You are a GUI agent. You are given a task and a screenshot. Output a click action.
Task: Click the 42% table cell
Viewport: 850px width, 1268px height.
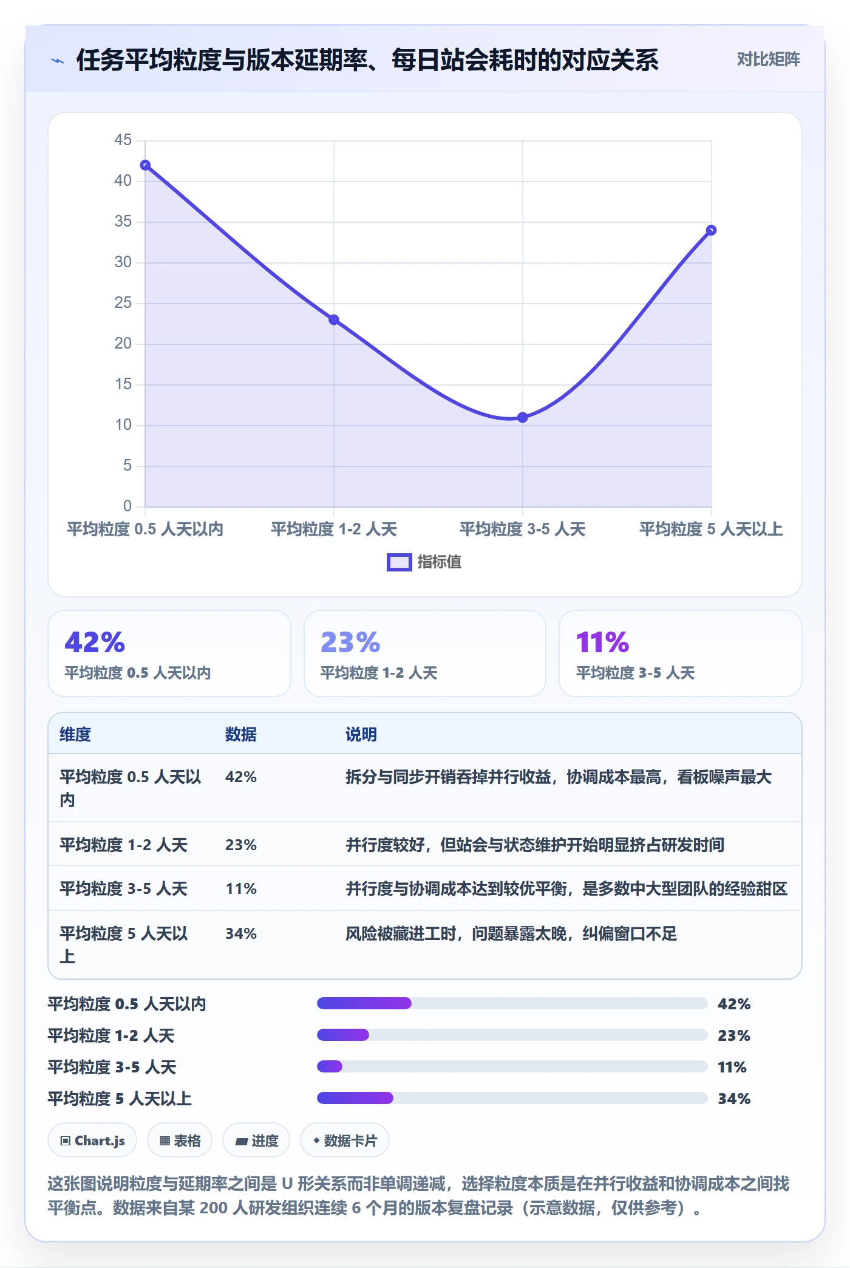point(241,777)
